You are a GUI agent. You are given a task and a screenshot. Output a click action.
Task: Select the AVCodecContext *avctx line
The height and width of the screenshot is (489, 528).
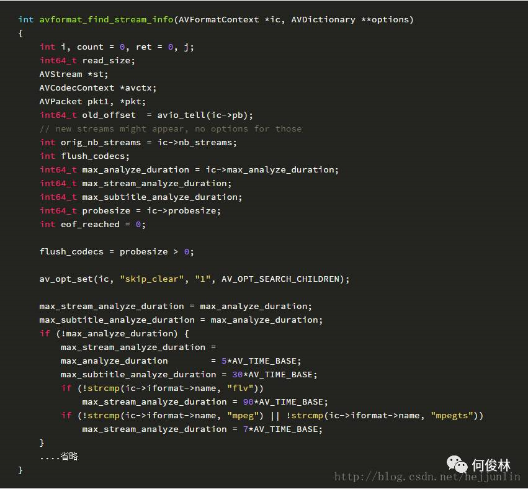click(x=98, y=88)
